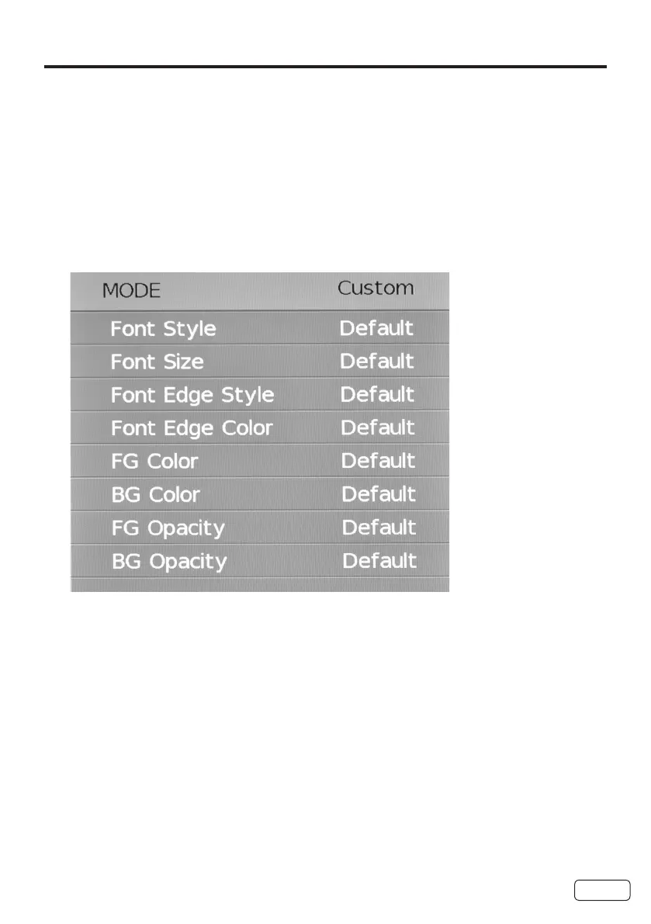This screenshot has height=924, width=651.
Task: Open the Font Size Default value
Action: click(x=377, y=361)
